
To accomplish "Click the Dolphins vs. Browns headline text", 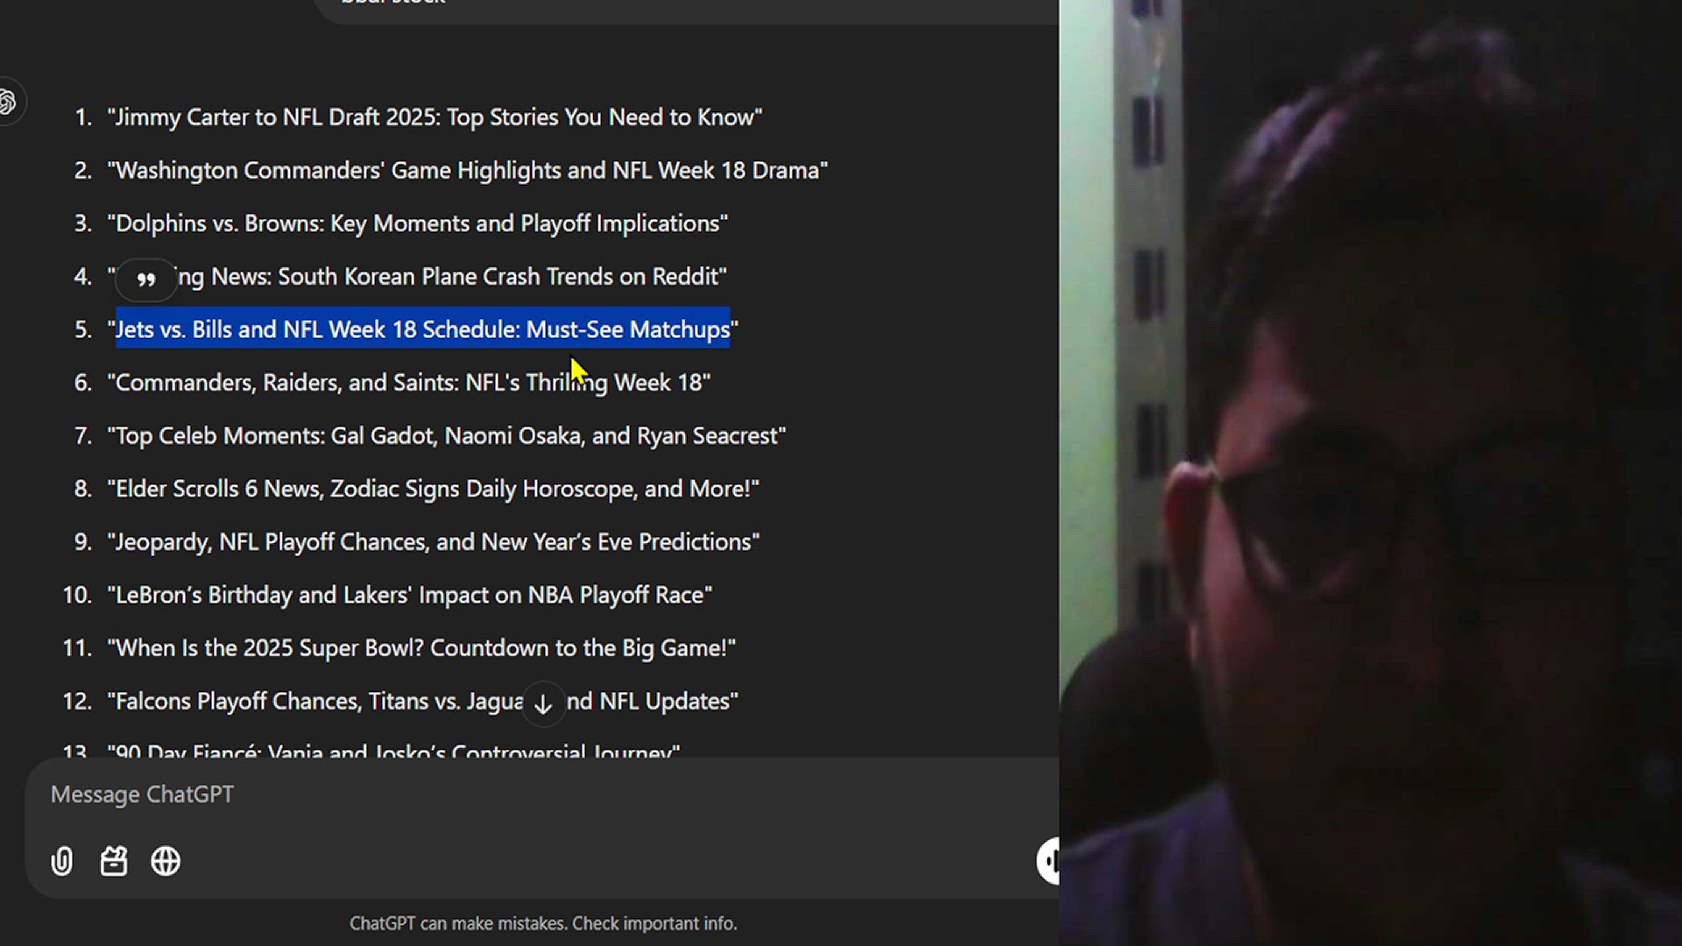I will pyautogui.click(x=417, y=223).
